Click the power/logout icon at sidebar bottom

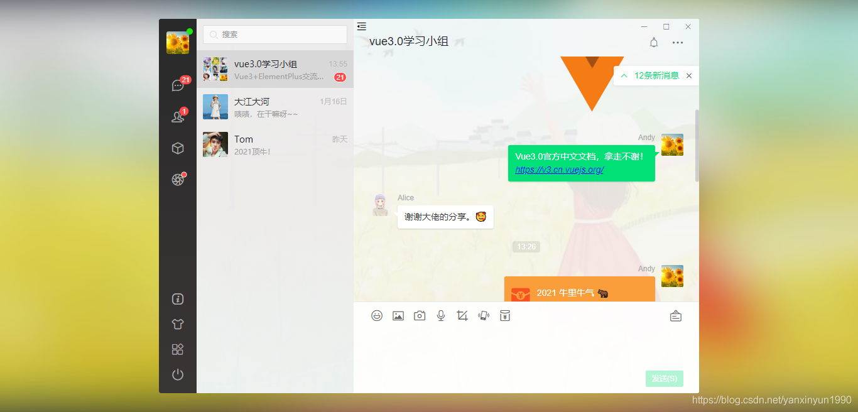click(178, 374)
